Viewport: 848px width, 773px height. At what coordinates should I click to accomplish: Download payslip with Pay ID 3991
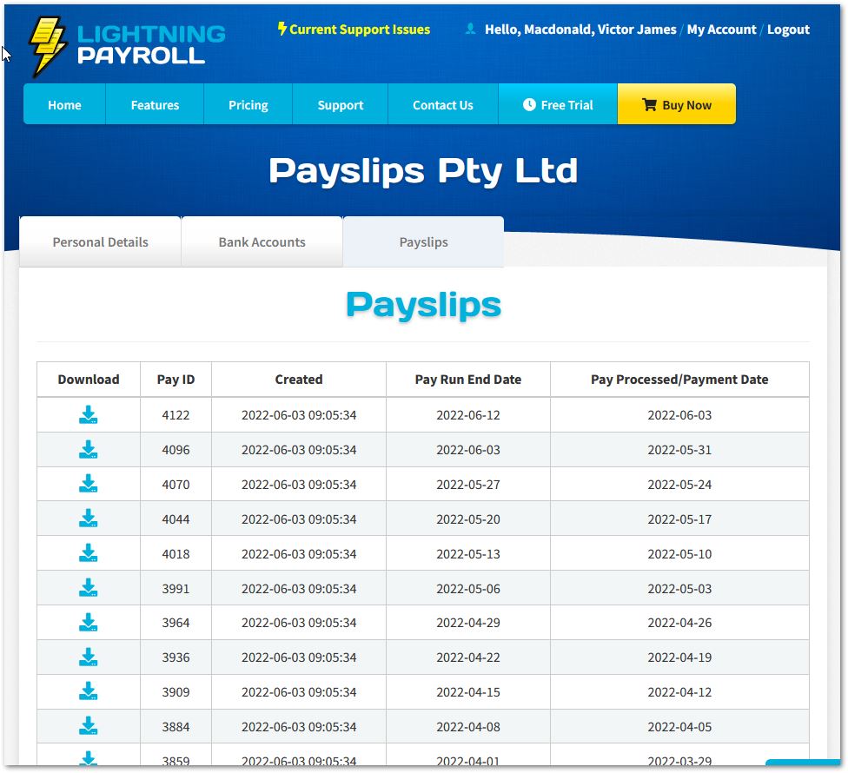point(88,588)
